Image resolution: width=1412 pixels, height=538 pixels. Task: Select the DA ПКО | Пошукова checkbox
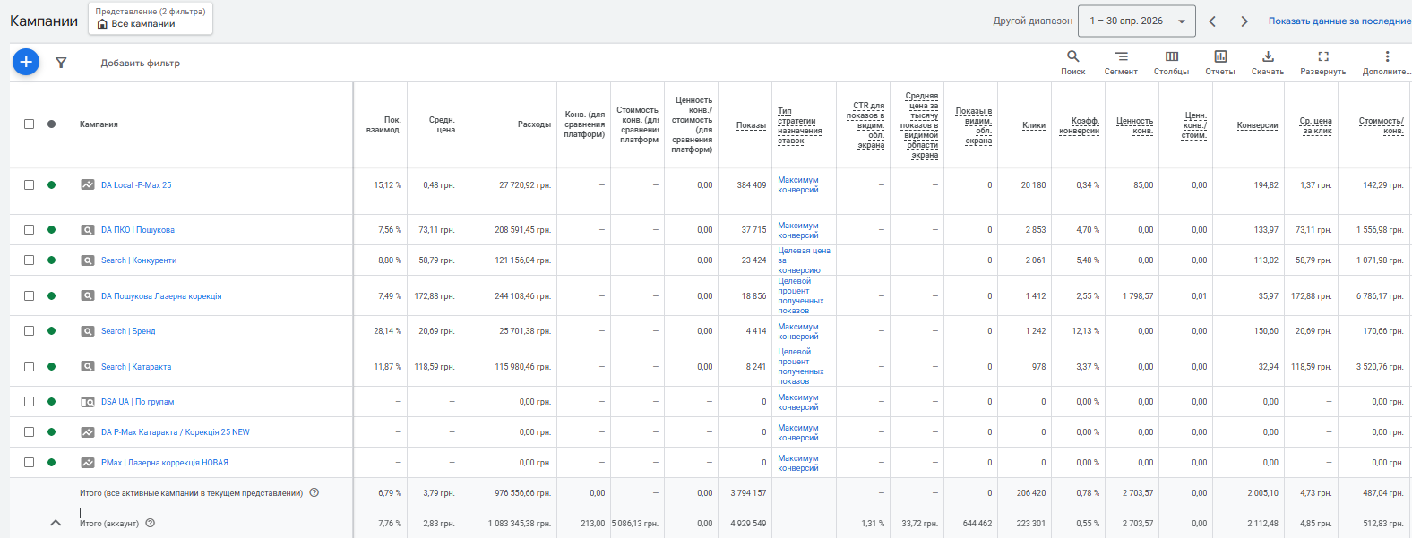29,230
